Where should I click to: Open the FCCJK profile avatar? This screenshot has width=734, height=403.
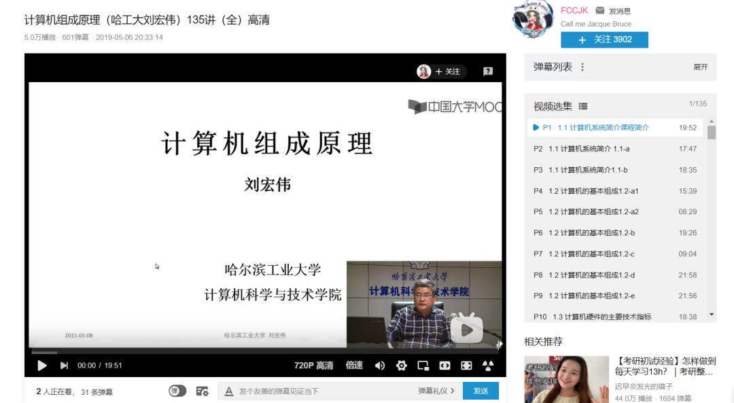(x=534, y=20)
